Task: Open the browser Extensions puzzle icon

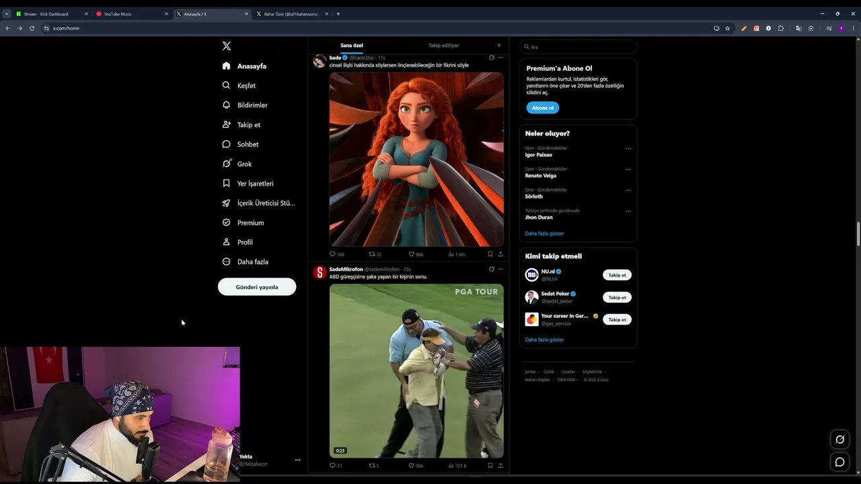Action: pyautogui.click(x=781, y=28)
